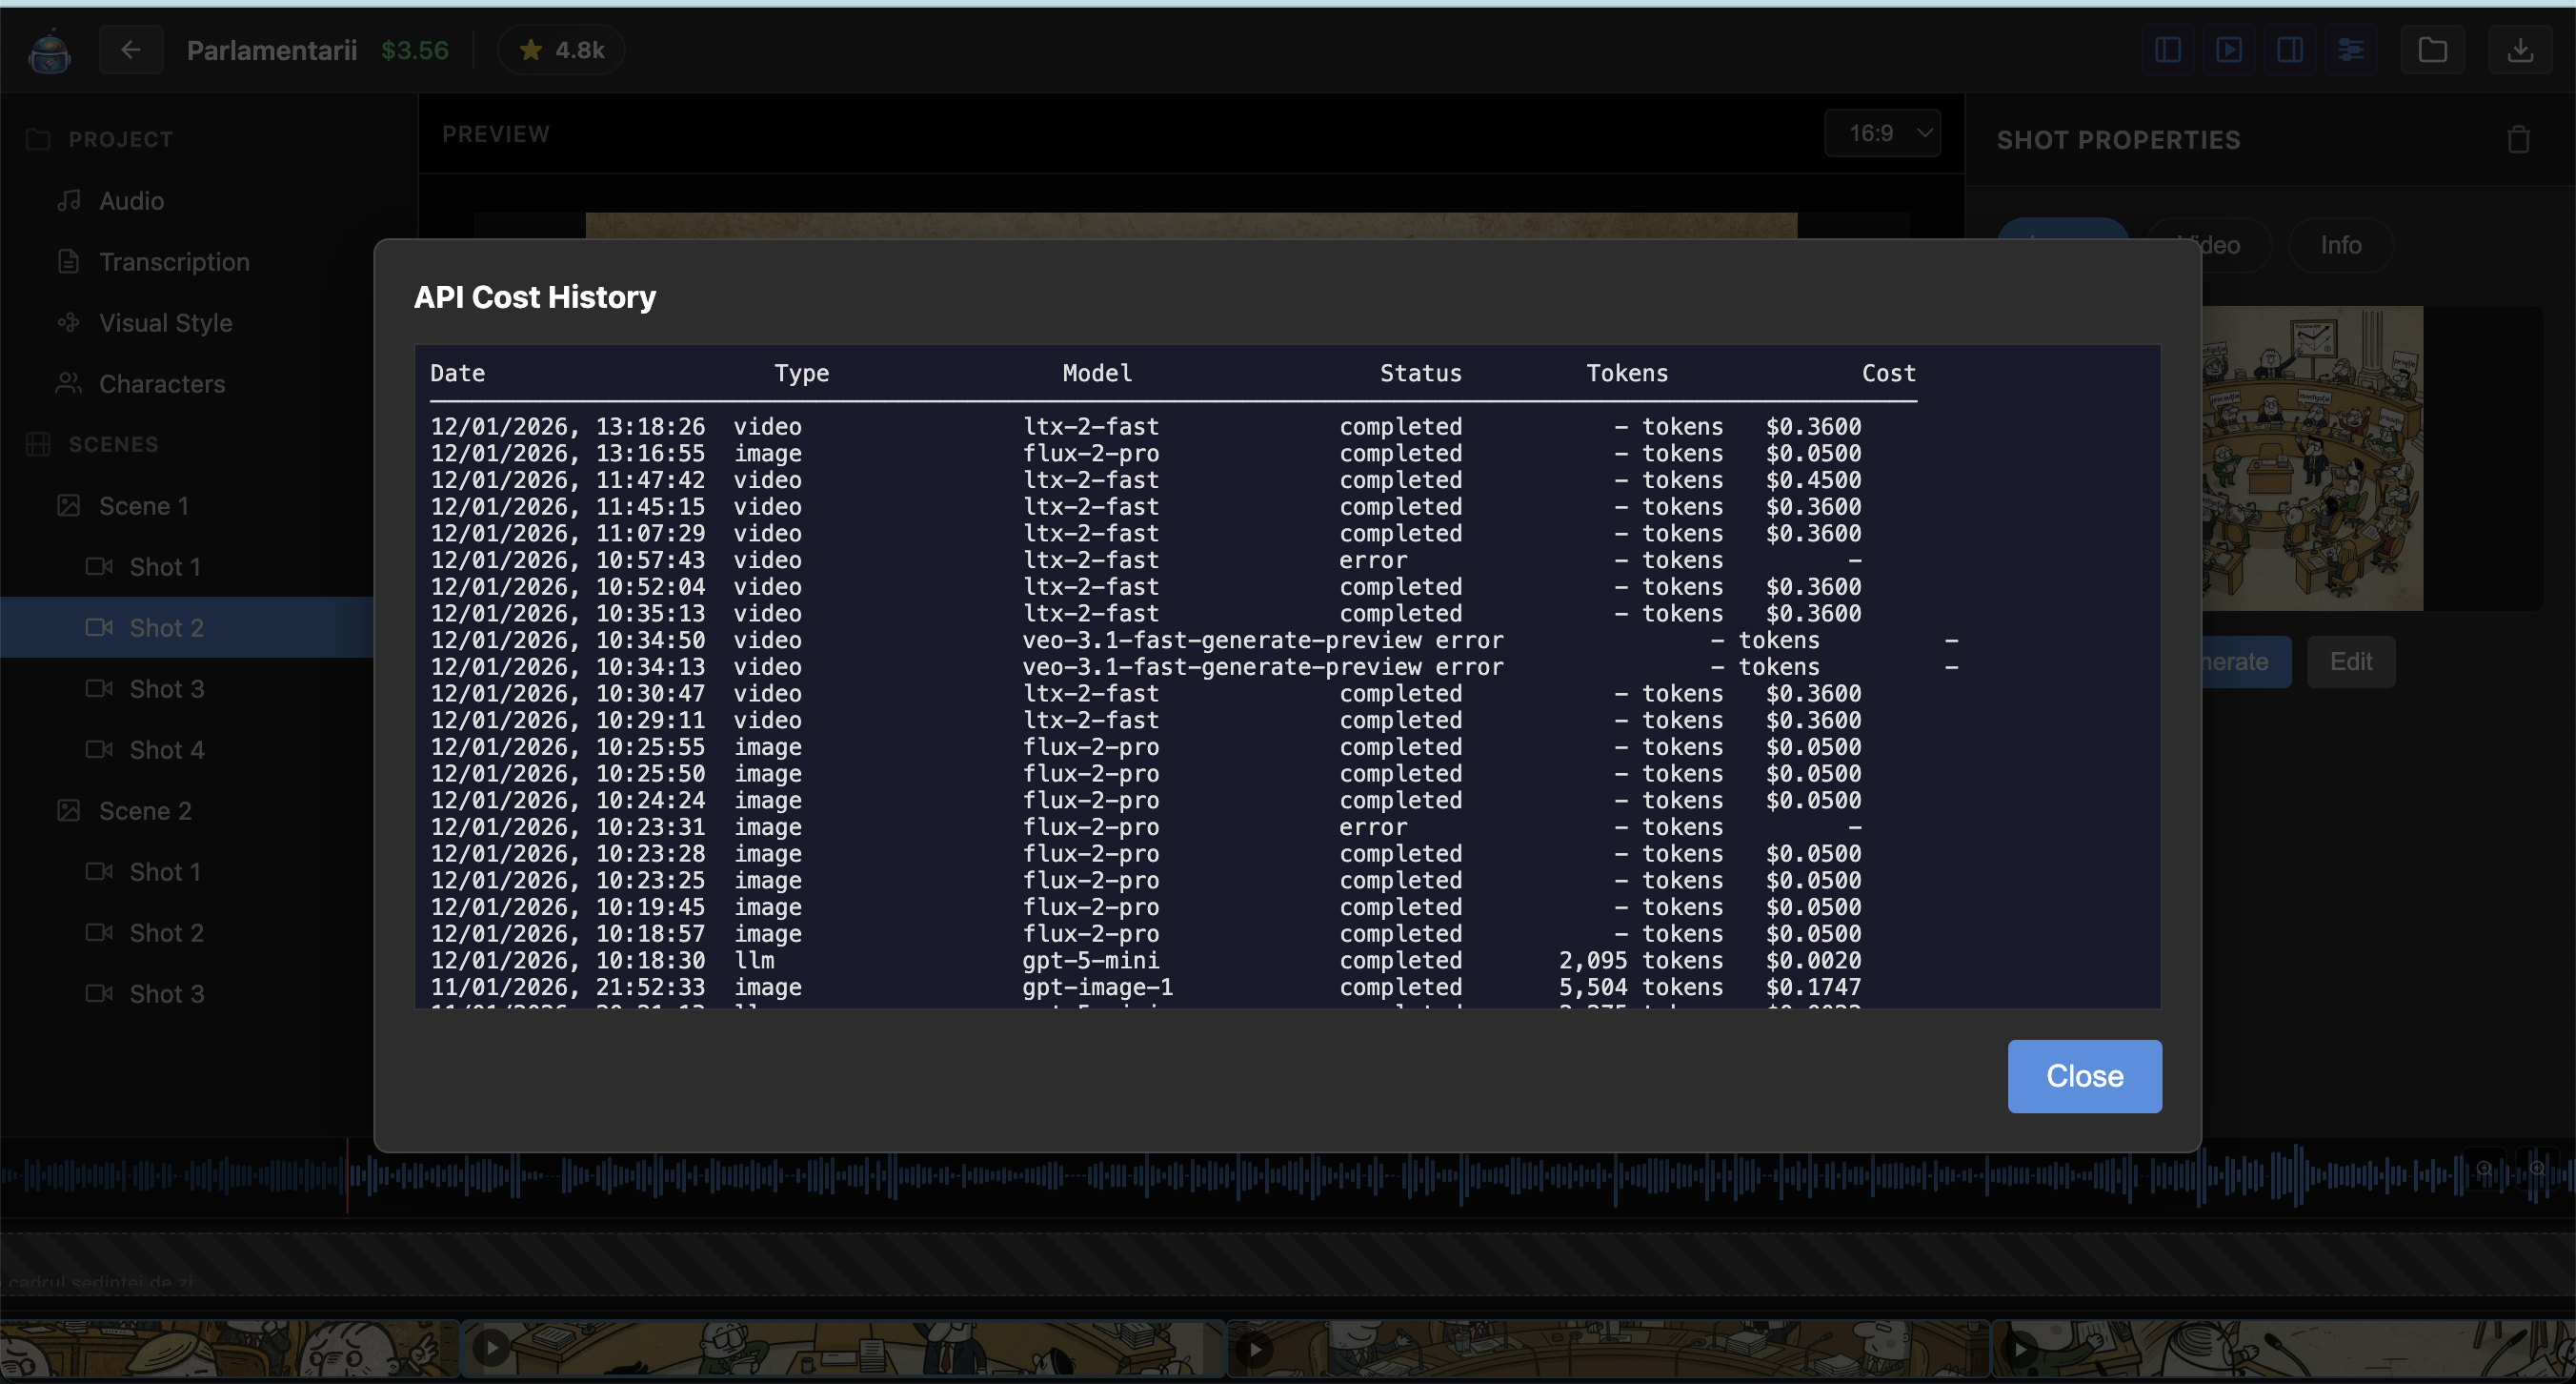Click the back arrow button
The width and height of the screenshot is (2576, 1384).
point(131,50)
